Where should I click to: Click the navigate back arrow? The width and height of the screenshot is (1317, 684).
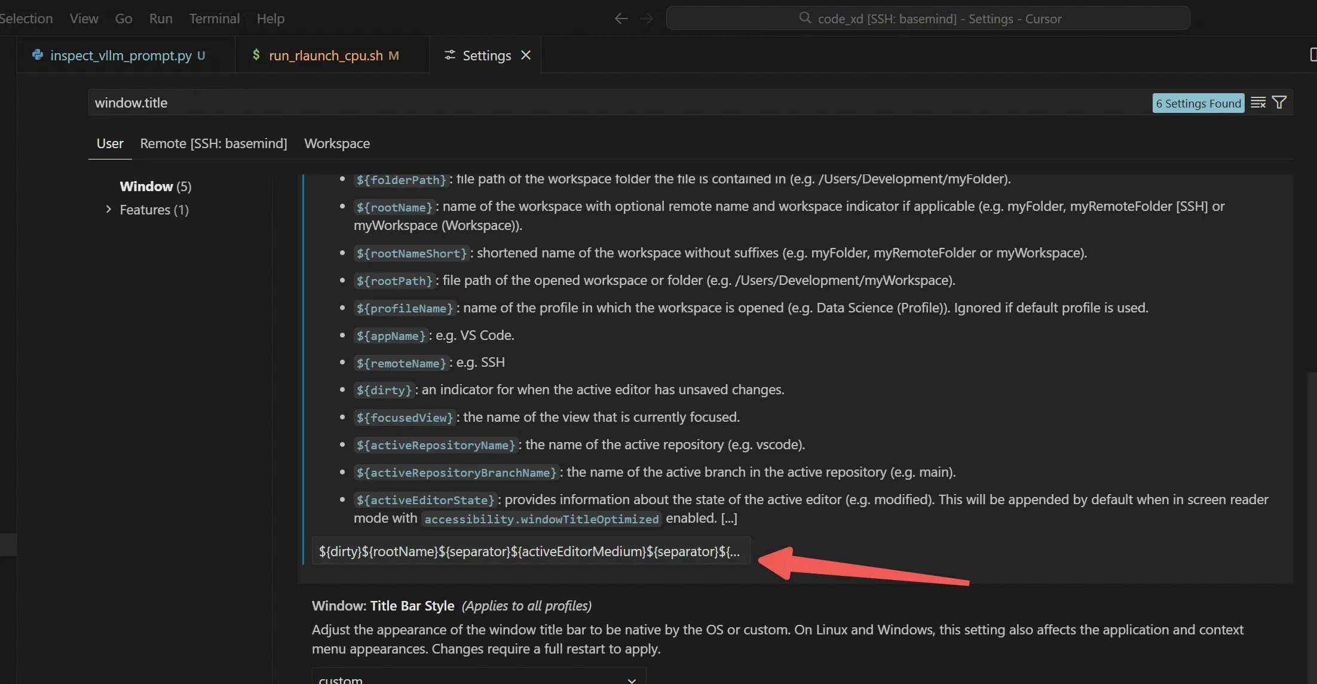pyautogui.click(x=621, y=19)
